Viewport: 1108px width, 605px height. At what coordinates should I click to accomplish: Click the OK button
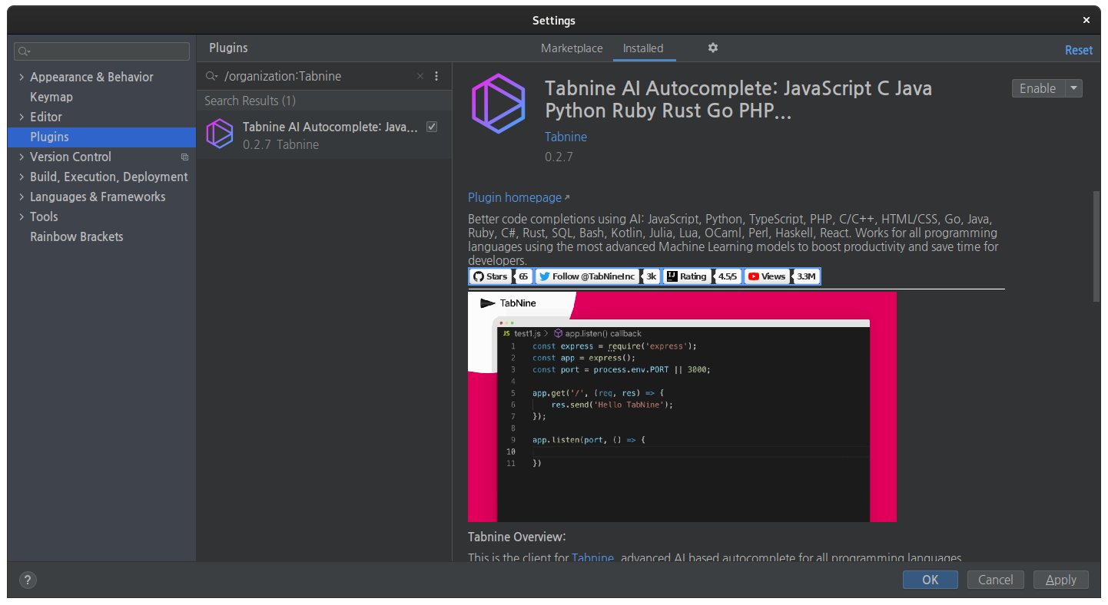pos(931,580)
